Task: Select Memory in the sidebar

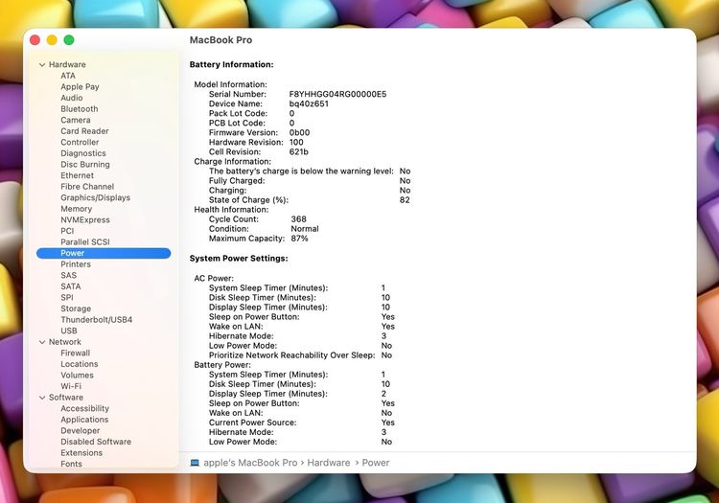Action: coord(76,209)
